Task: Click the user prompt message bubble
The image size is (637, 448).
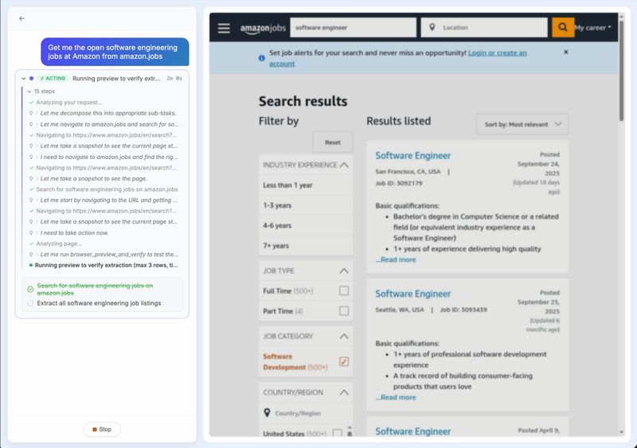Action: pyautogui.click(x=115, y=52)
